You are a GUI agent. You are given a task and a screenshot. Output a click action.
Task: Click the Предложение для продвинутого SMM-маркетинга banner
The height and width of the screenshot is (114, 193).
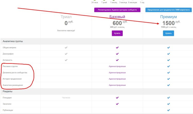click(x=168, y=10)
